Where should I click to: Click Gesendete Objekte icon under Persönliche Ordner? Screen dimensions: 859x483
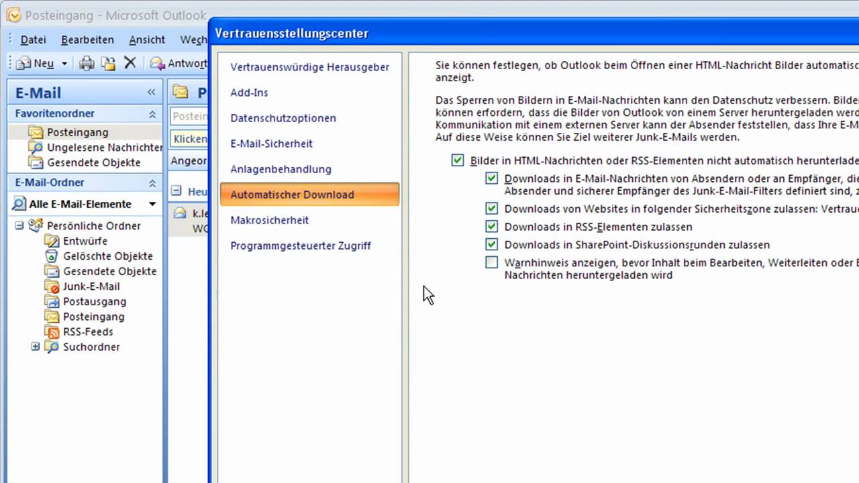[x=52, y=271]
